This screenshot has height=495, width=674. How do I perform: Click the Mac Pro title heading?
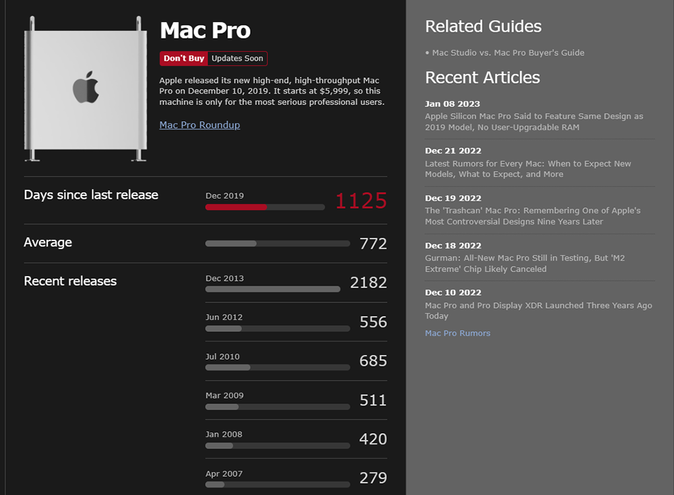click(x=205, y=30)
